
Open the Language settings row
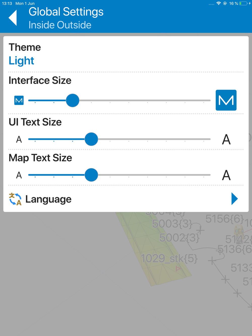pyautogui.click(x=126, y=199)
